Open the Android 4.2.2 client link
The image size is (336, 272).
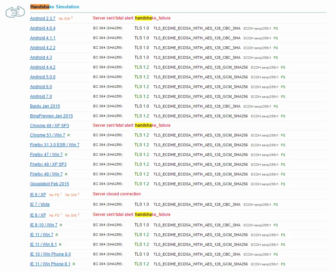(x=43, y=48)
